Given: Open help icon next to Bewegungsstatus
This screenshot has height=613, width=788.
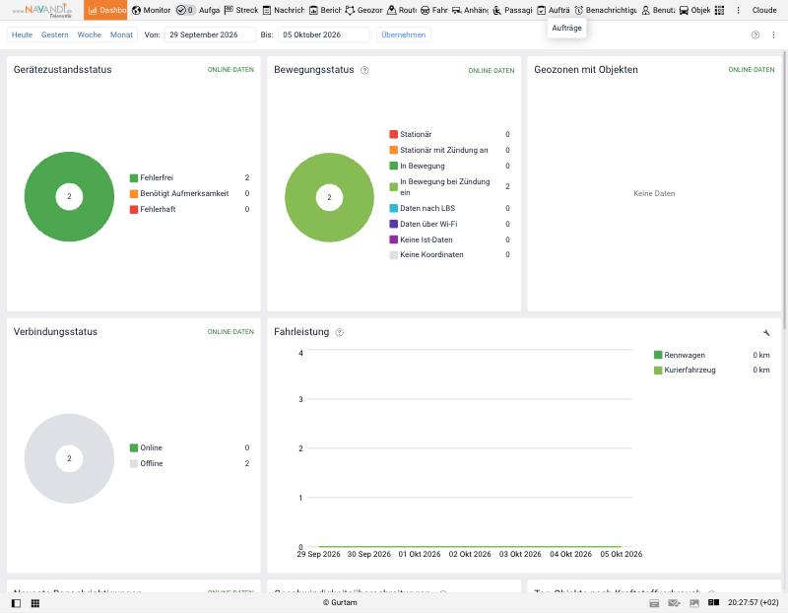Looking at the screenshot, I should 364,70.
